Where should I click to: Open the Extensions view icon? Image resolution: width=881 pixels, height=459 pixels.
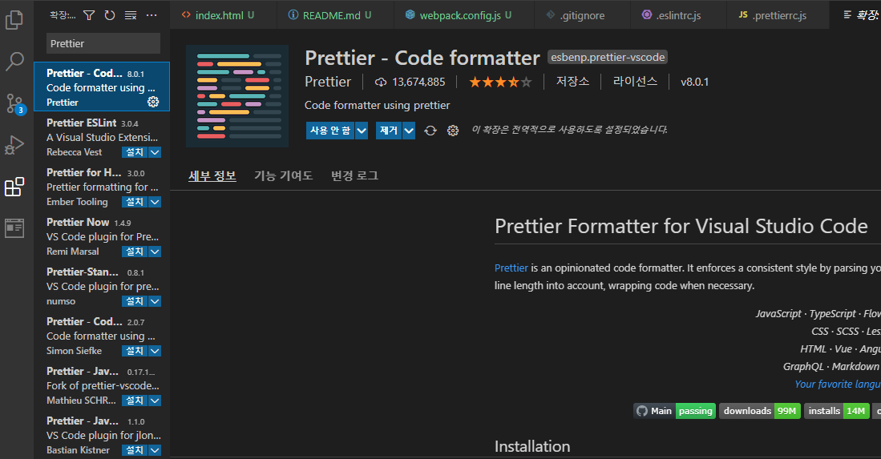(x=14, y=187)
